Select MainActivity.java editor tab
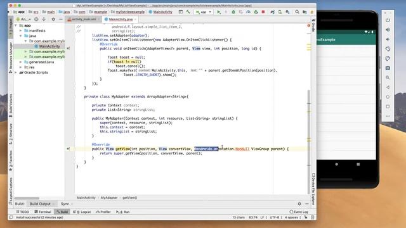The width and height of the screenshot is (406, 228). tap(121, 20)
